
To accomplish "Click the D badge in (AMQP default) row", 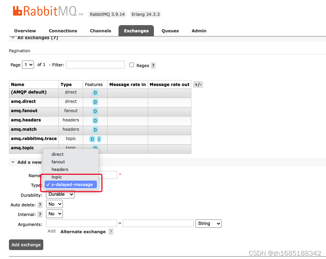I will tap(95, 93).
